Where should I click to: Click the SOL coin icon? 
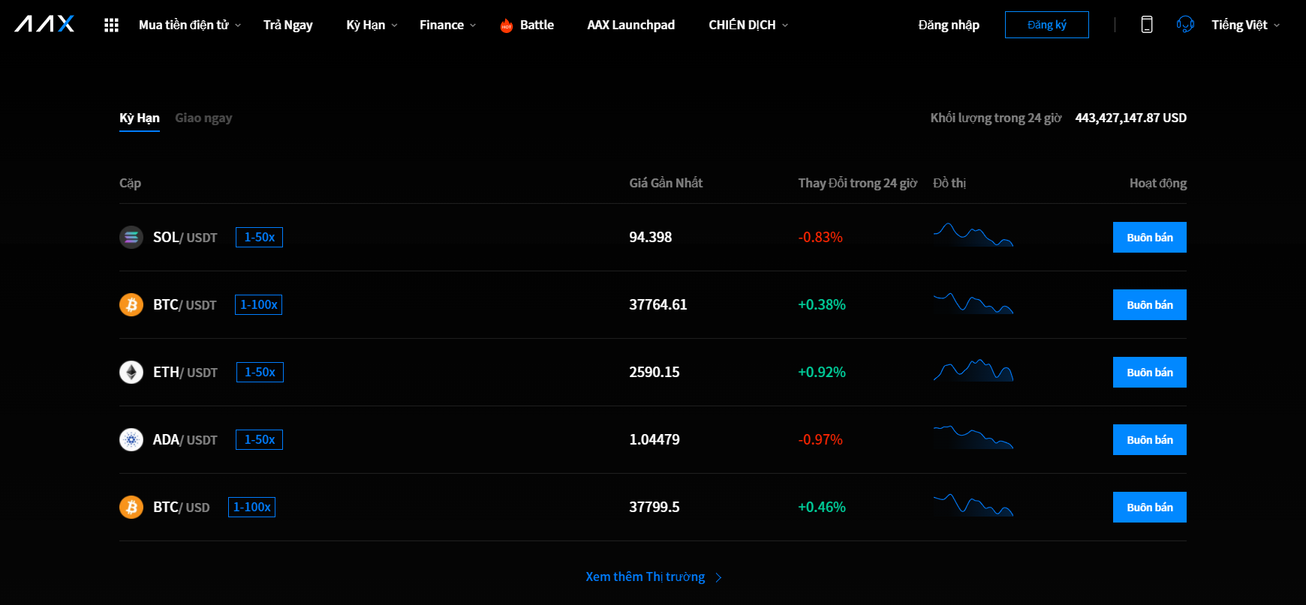tap(131, 237)
